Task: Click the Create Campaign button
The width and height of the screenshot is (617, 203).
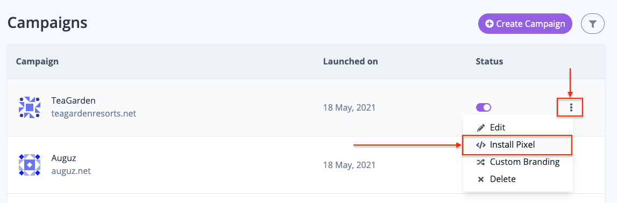Action: pyautogui.click(x=525, y=24)
